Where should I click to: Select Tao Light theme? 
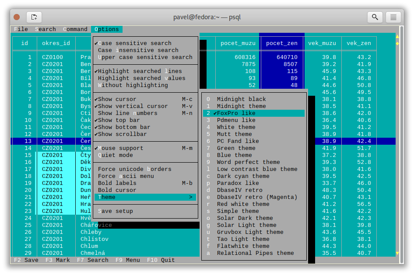(254, 239)
